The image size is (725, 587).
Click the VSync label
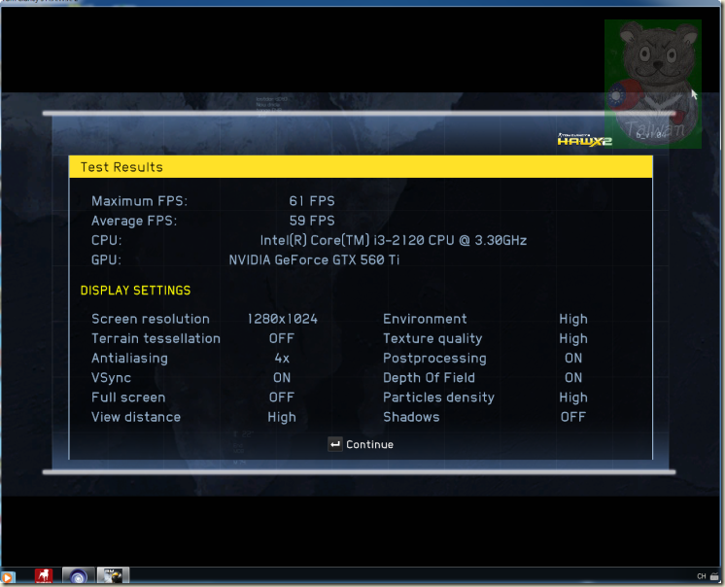pos(112,378)
